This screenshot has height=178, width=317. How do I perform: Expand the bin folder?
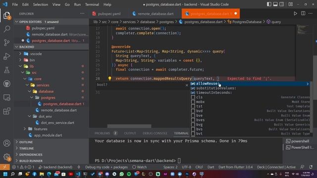tap(20, 60)
